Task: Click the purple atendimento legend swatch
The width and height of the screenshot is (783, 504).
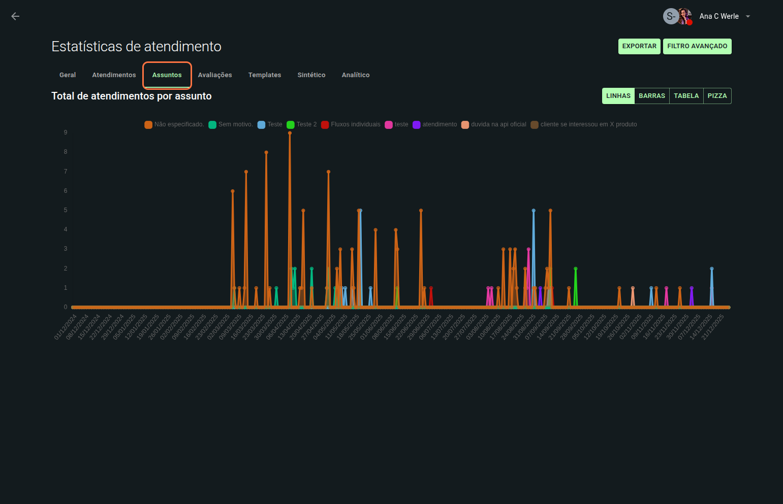Action: click(x=417, y=125)
